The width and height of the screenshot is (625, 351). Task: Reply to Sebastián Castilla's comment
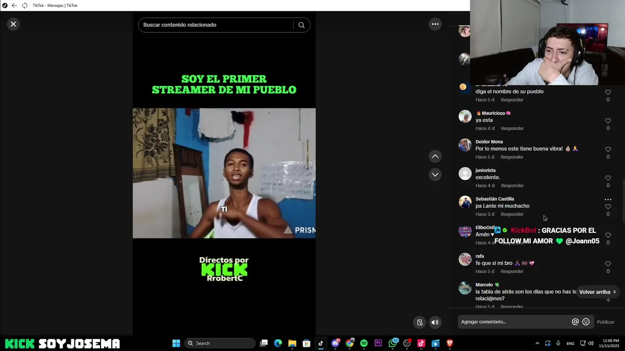click(x=512, y=214)
